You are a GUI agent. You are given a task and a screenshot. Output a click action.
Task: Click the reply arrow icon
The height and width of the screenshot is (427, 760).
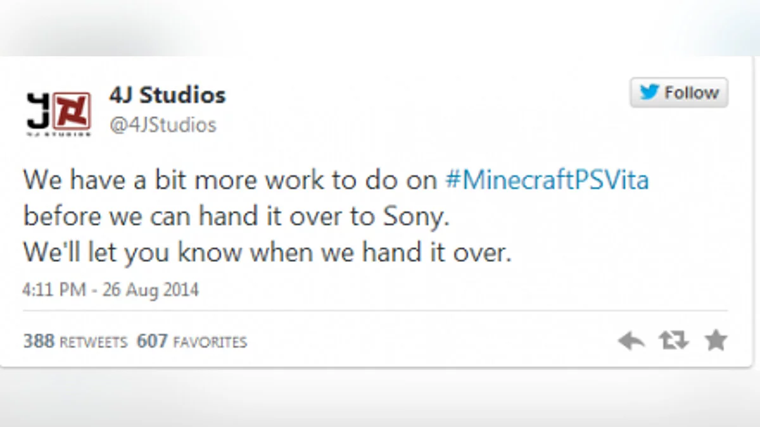[x=631, y=342]
